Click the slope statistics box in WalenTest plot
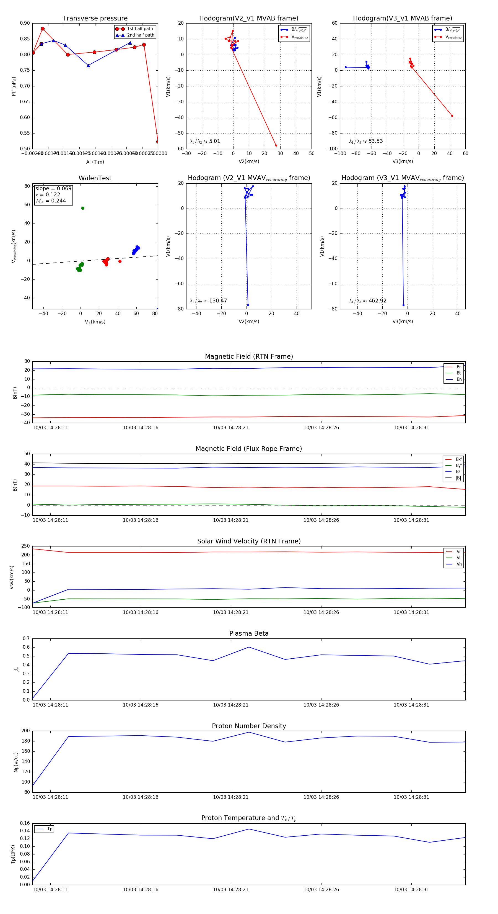 point(53,194)
